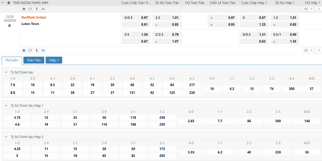Open the Luton Town team name

pos(30,24)
